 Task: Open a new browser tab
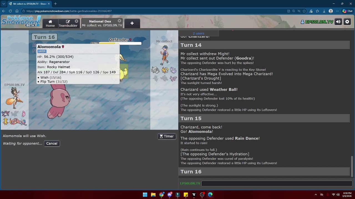click(55, 4)
